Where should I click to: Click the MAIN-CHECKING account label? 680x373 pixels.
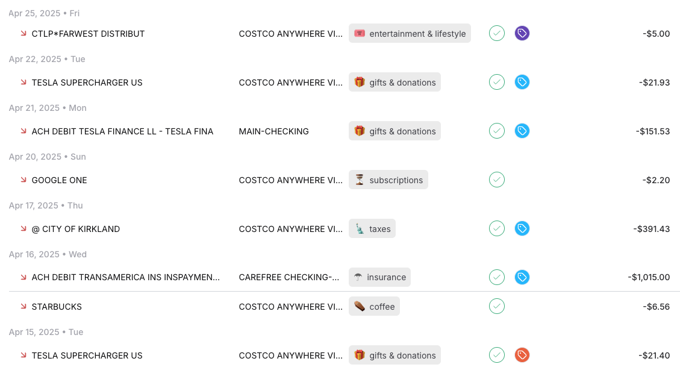click(x=274, y=131)
